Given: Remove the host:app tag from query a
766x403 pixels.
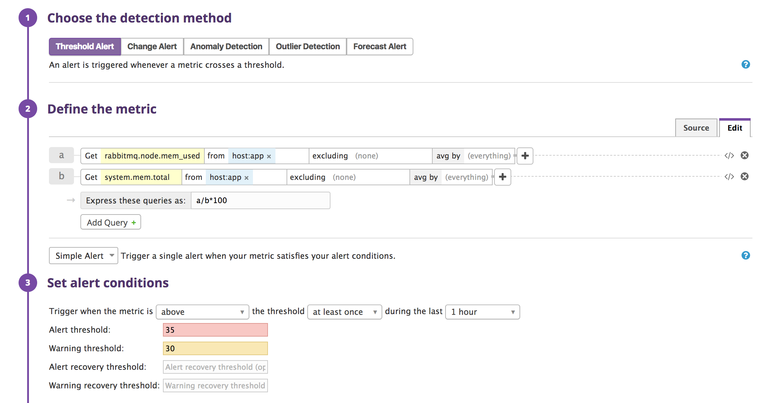Looking at the screenshot, I should 269,156.
